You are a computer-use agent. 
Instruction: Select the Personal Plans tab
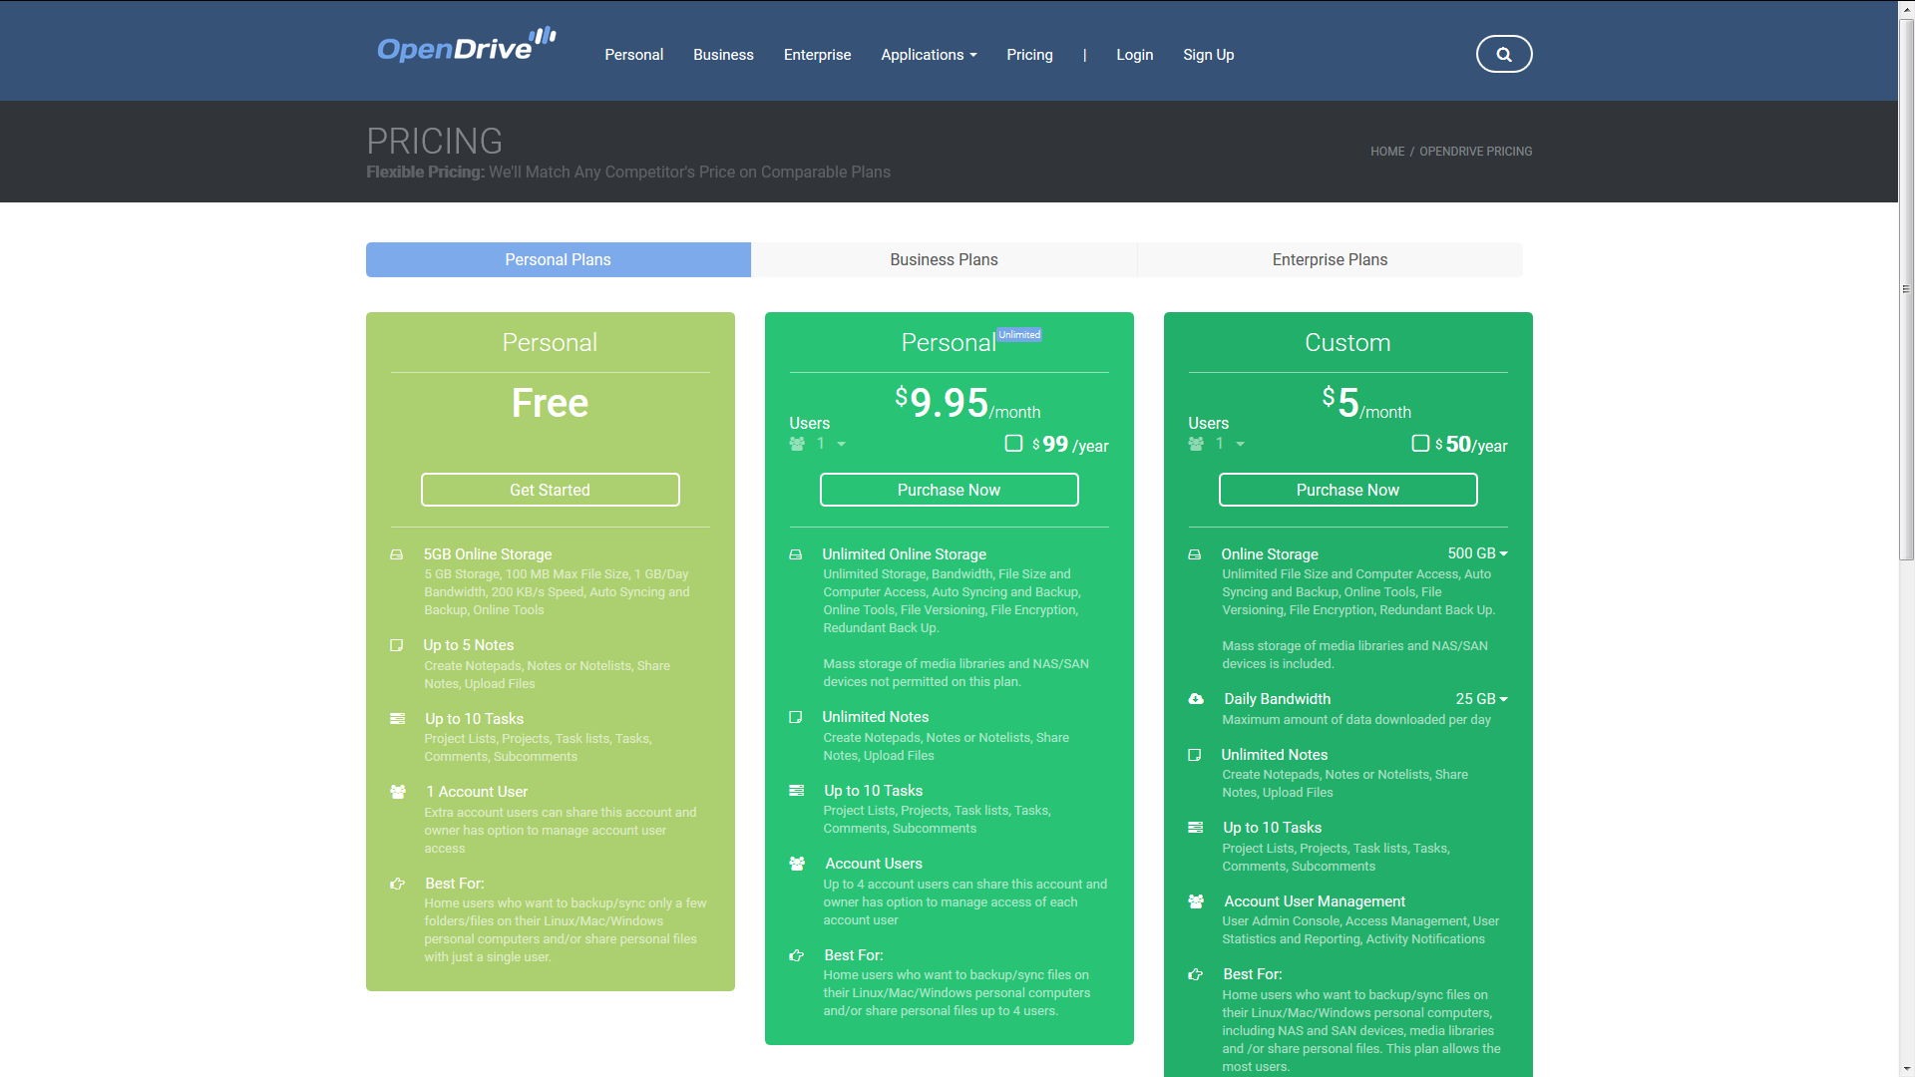[558, 259]
